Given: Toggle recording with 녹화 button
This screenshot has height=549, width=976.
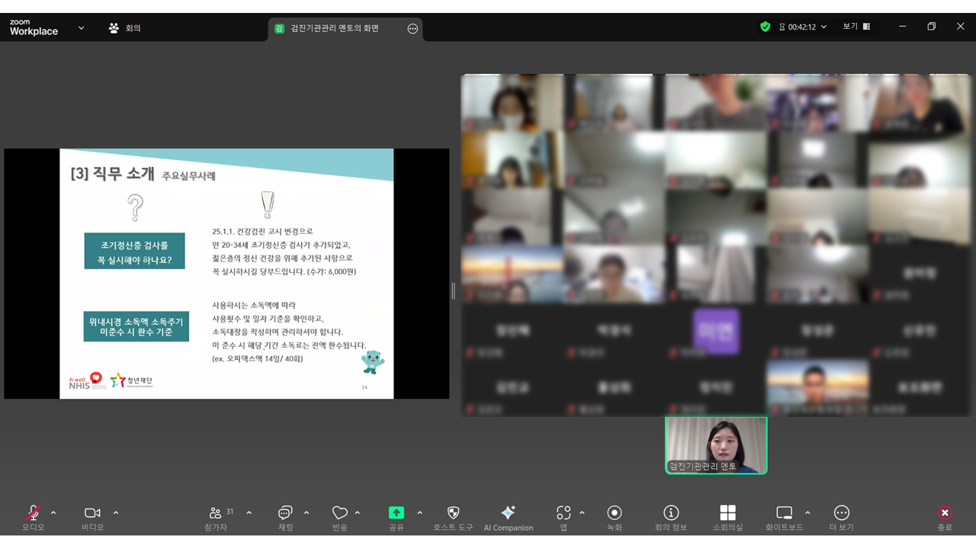Looking at the screenshot, I should click(x=614, y=513).
